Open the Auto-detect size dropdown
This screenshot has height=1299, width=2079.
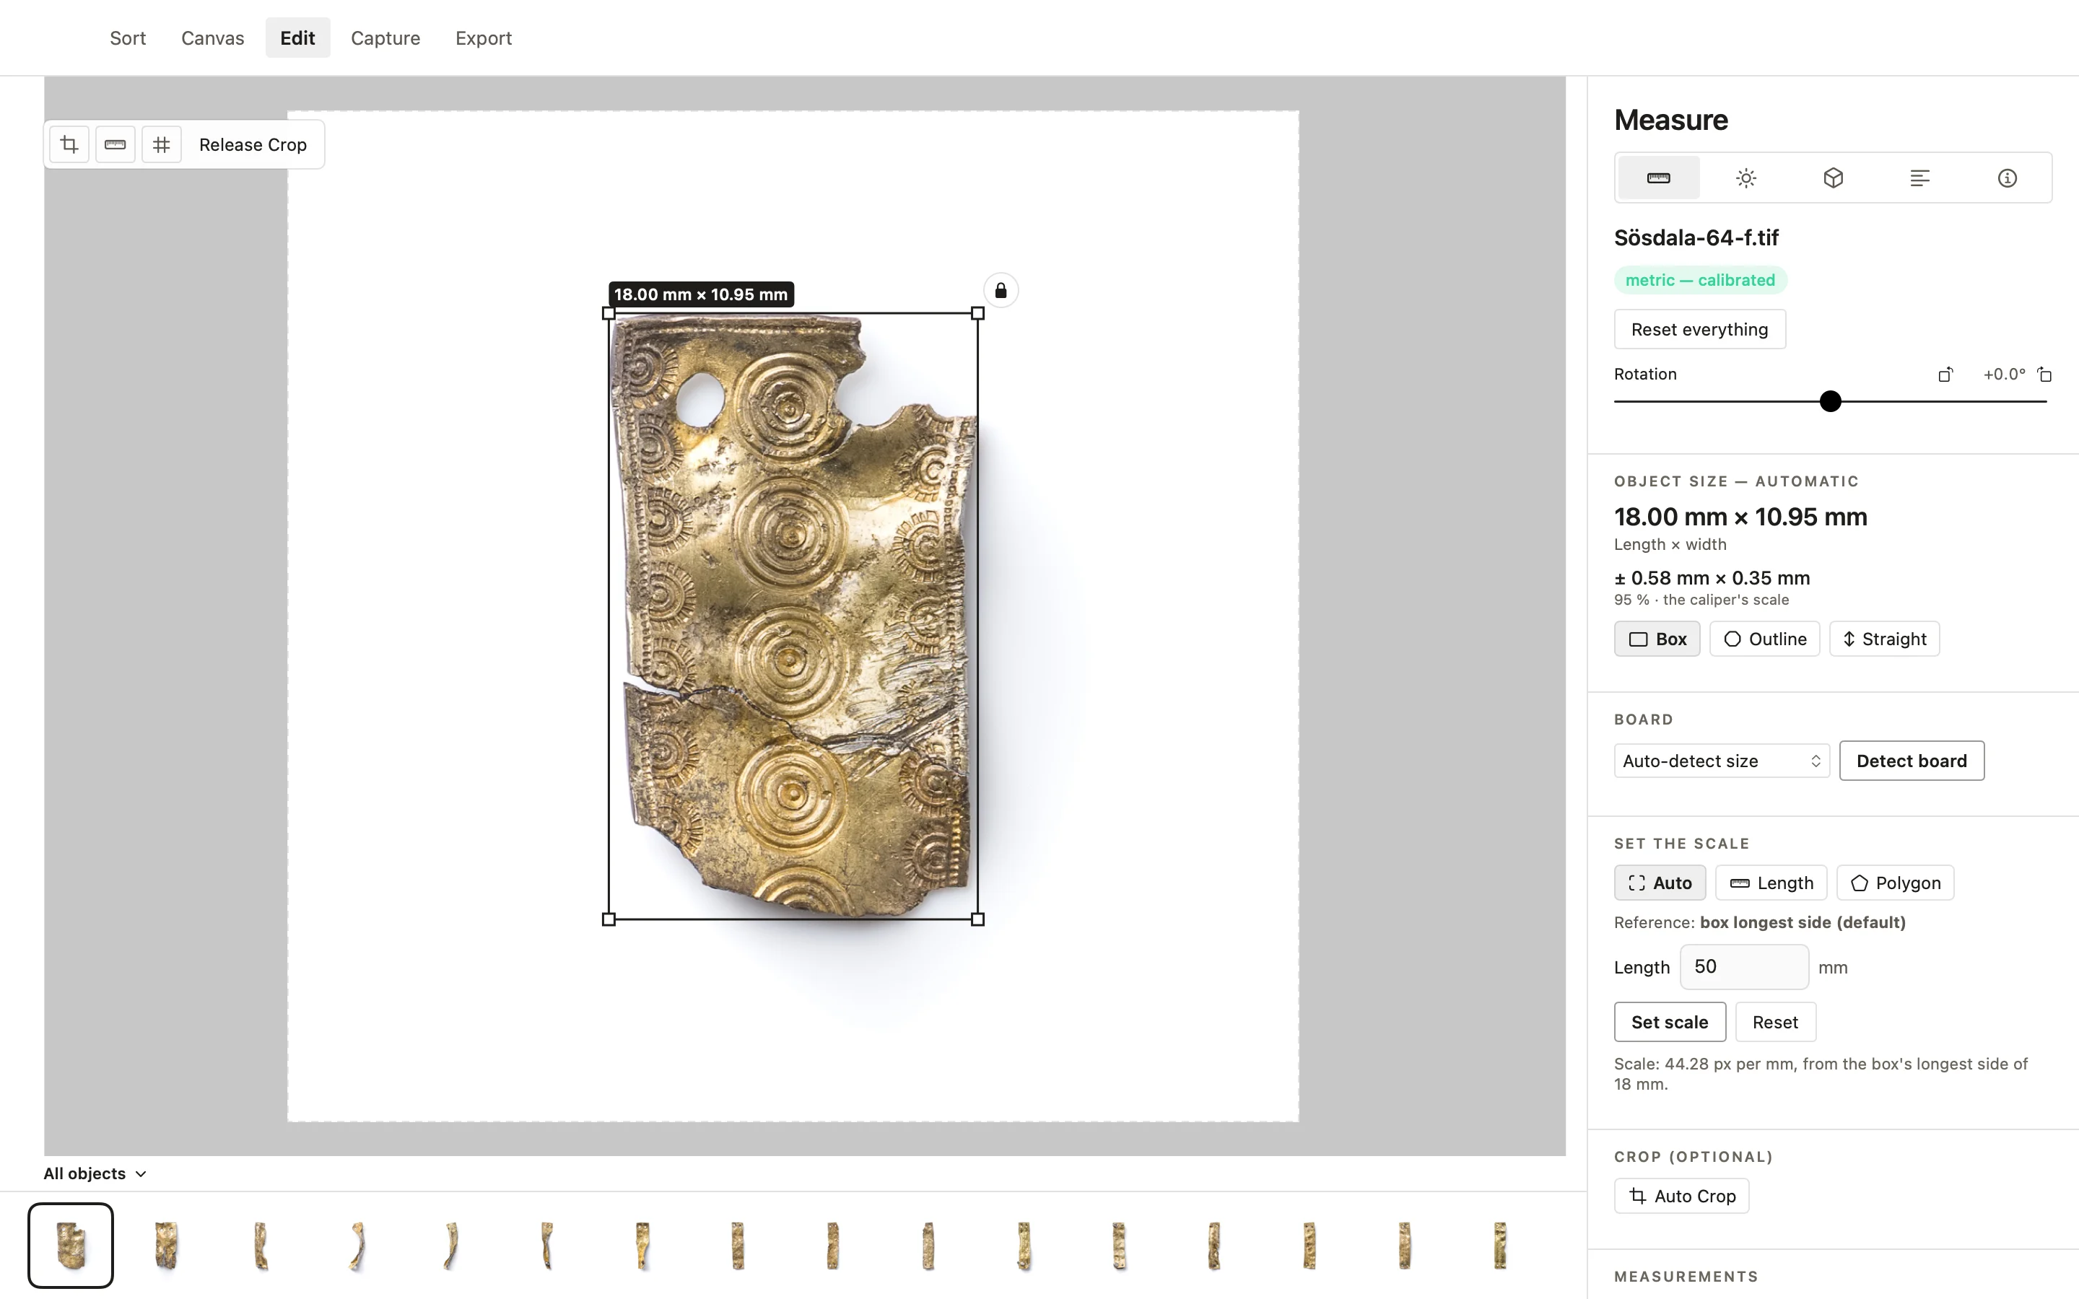[1722, 761]
